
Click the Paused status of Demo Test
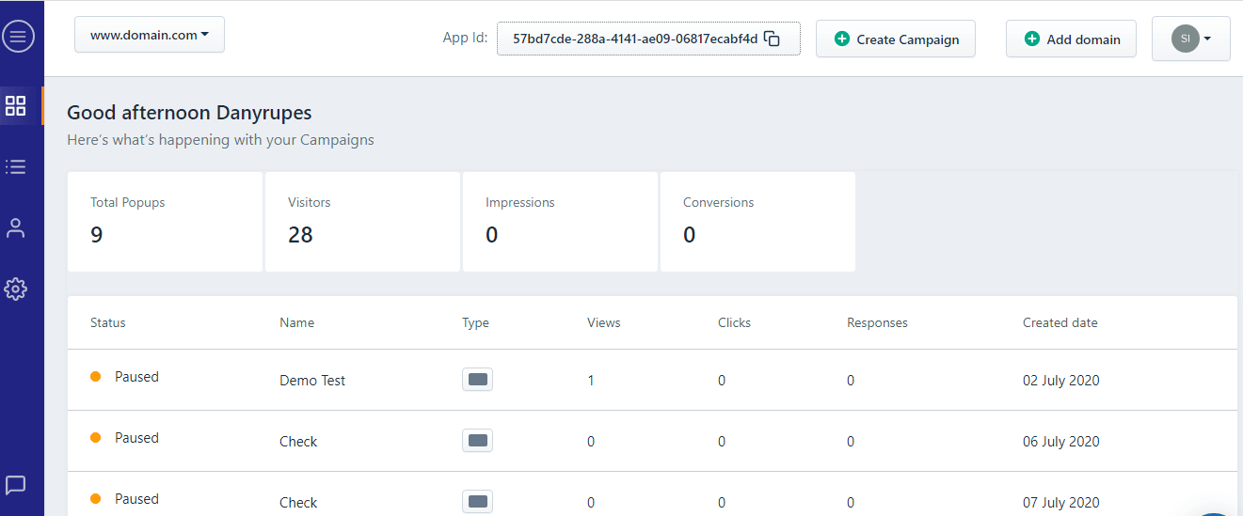click(x=136, y=377)
